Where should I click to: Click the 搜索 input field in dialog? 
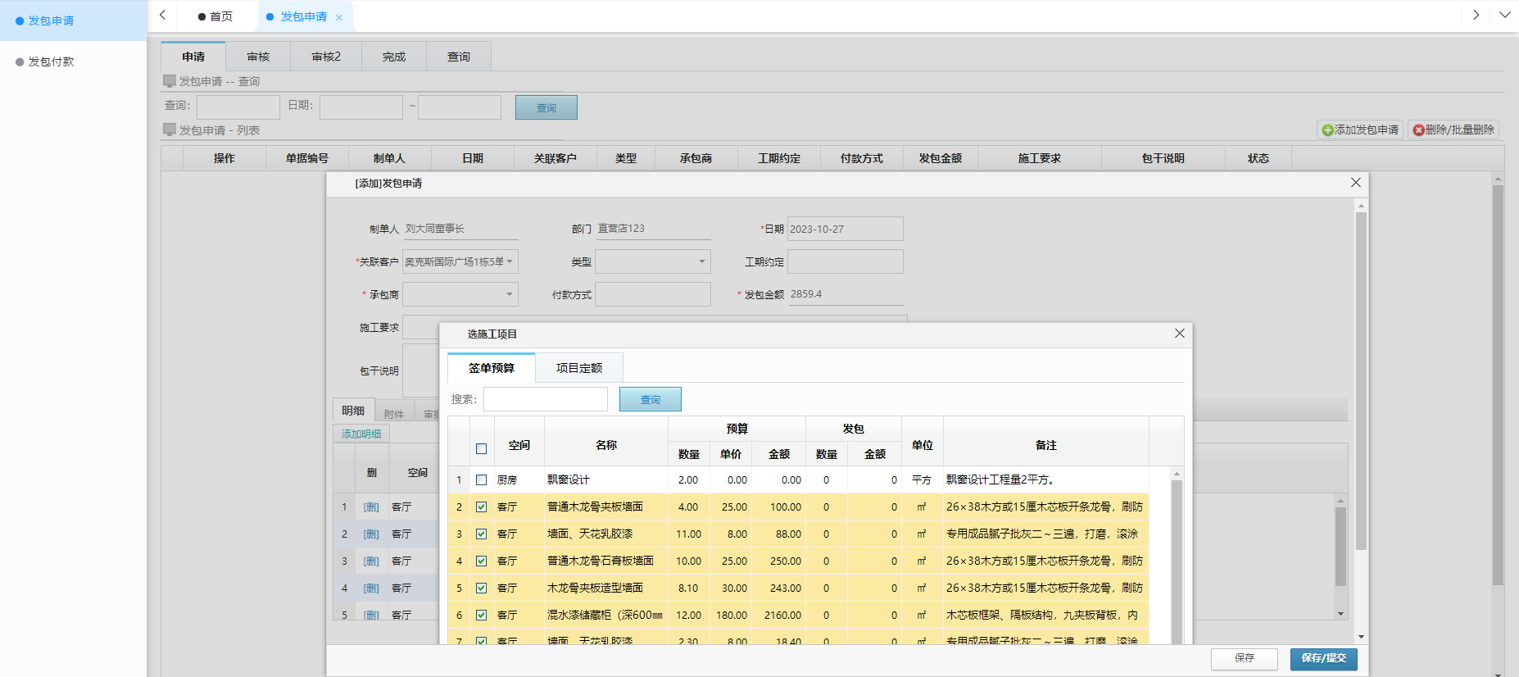(x=546, y=399)
